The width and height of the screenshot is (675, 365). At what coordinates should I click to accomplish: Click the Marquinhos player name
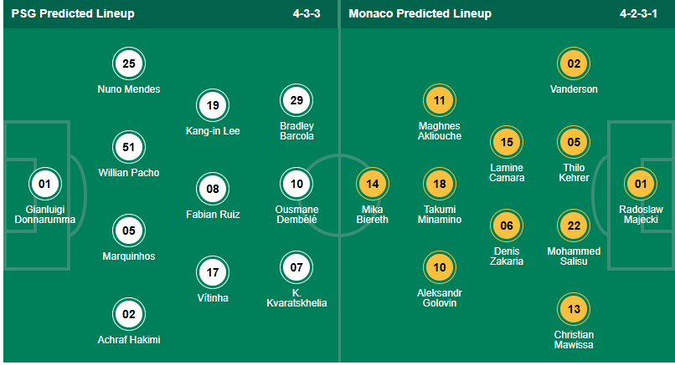pos(129,256)
